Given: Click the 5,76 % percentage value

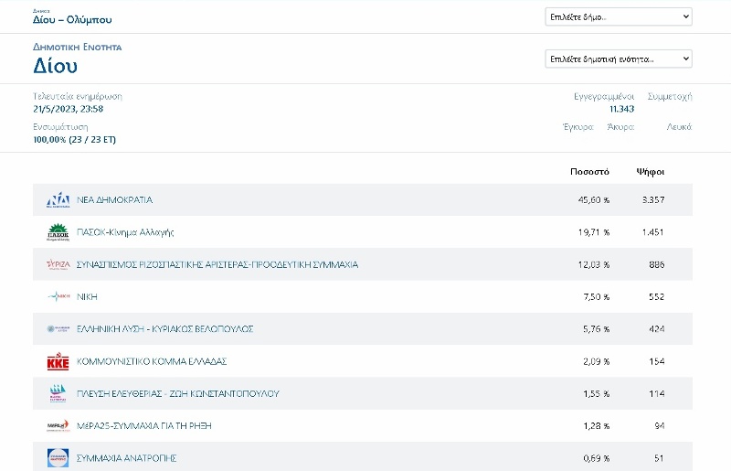Looking at the screenshot, I should click(x=597, y=329).
